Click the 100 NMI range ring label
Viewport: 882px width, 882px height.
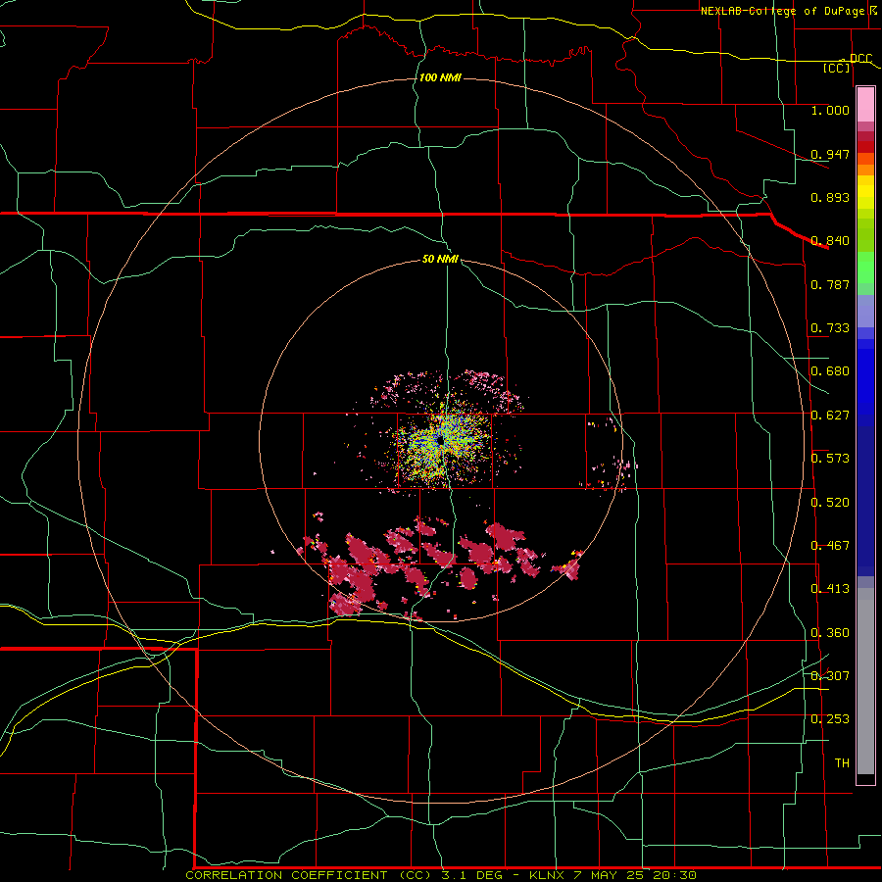coord(440,77)
